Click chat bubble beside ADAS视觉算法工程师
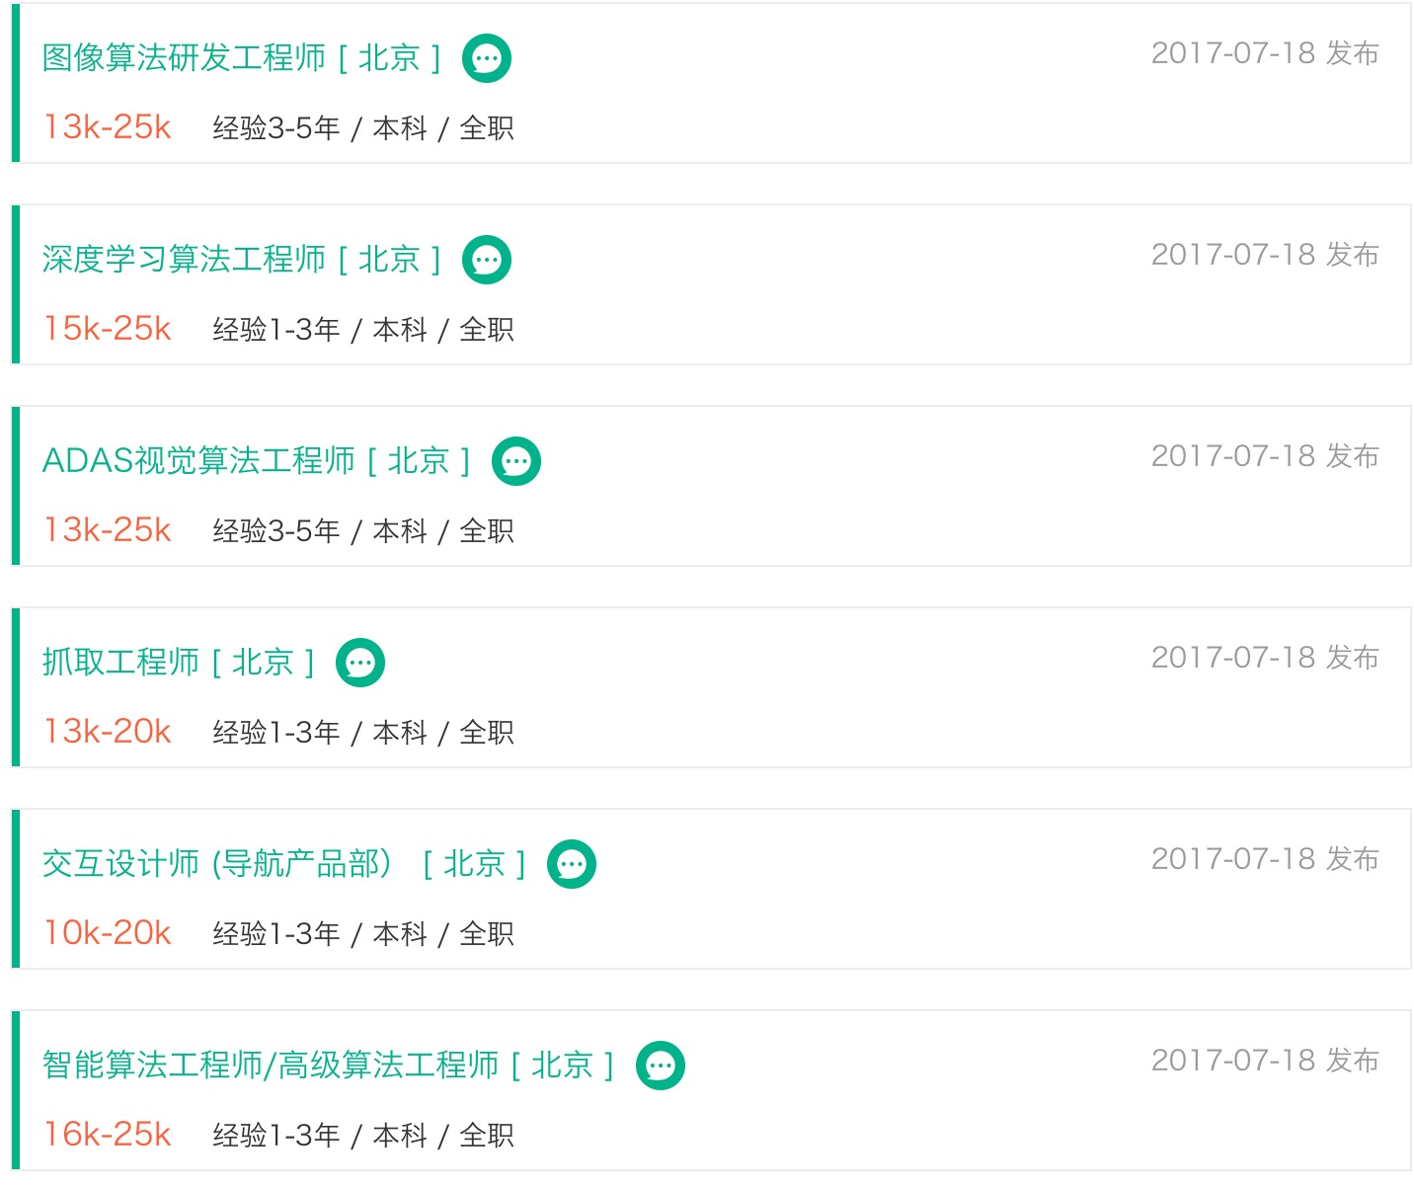 point(516,462)
